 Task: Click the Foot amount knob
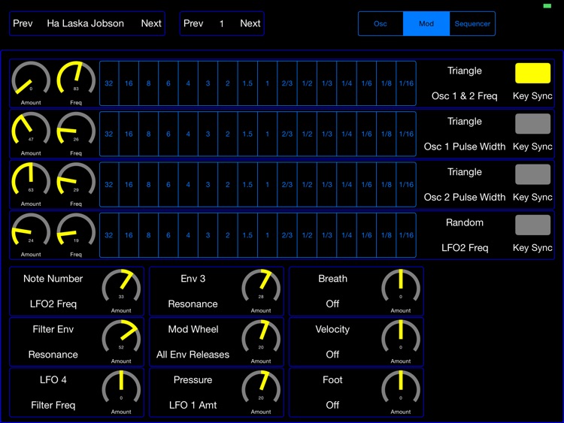401,388
